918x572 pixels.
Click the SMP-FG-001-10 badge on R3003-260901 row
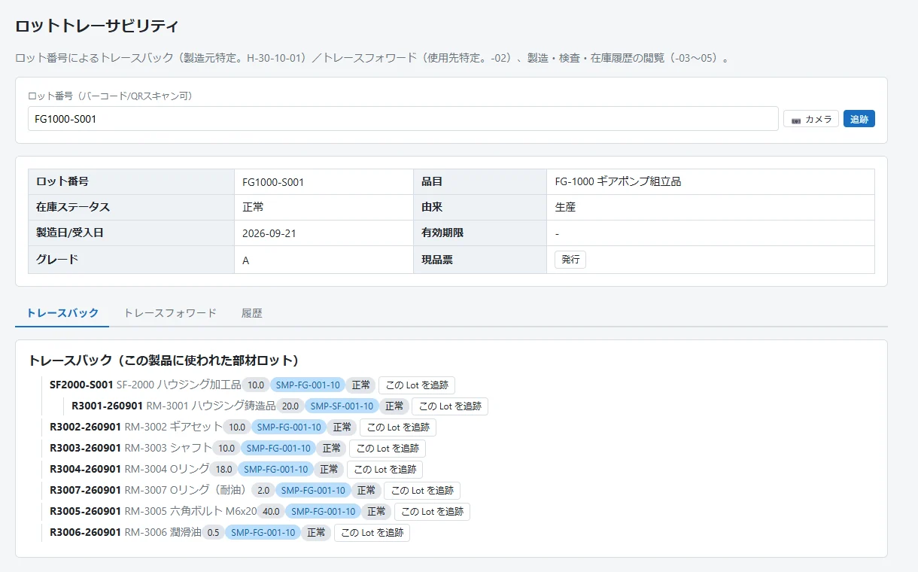click(x=278, y=449)
